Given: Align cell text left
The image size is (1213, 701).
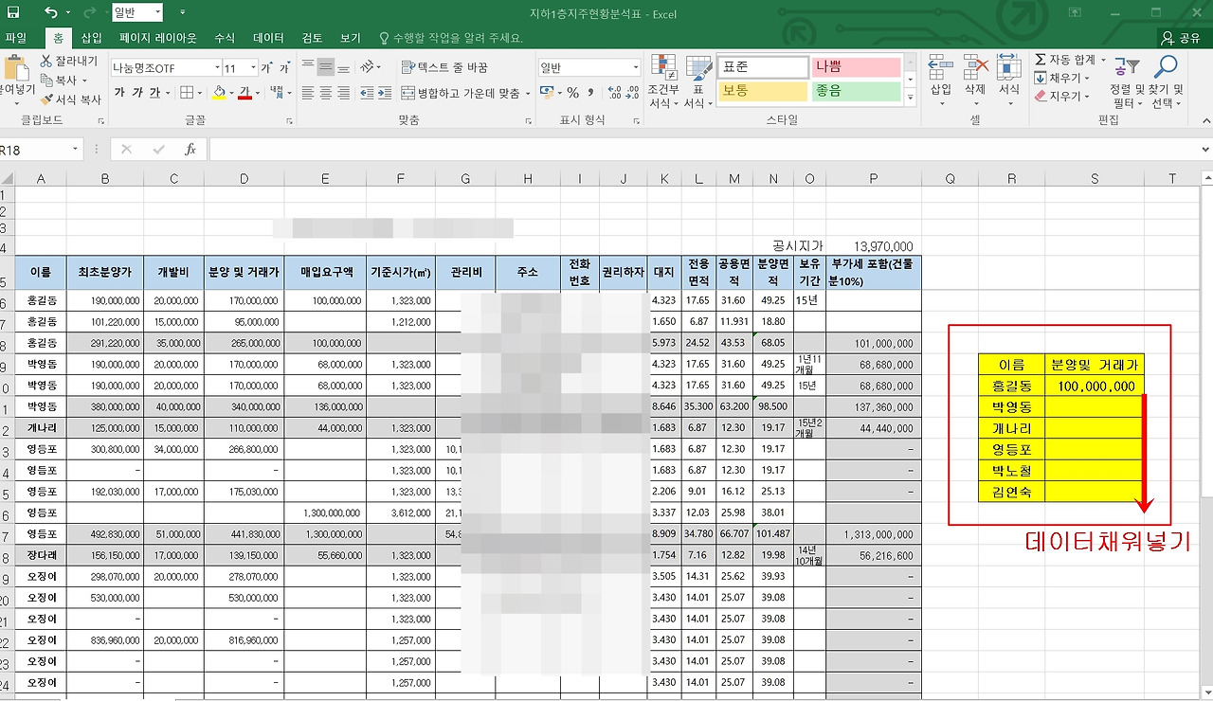Looking at the screenshot, I should 308,93.
